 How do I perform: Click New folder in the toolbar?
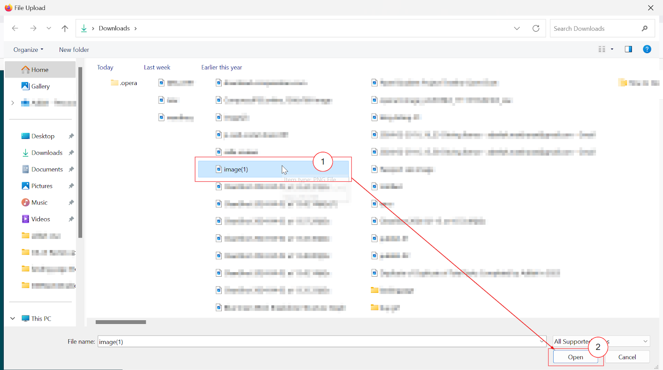coord(74,50)
